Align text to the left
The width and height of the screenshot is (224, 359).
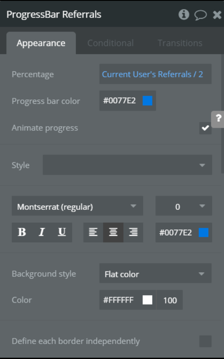[93, 232]
